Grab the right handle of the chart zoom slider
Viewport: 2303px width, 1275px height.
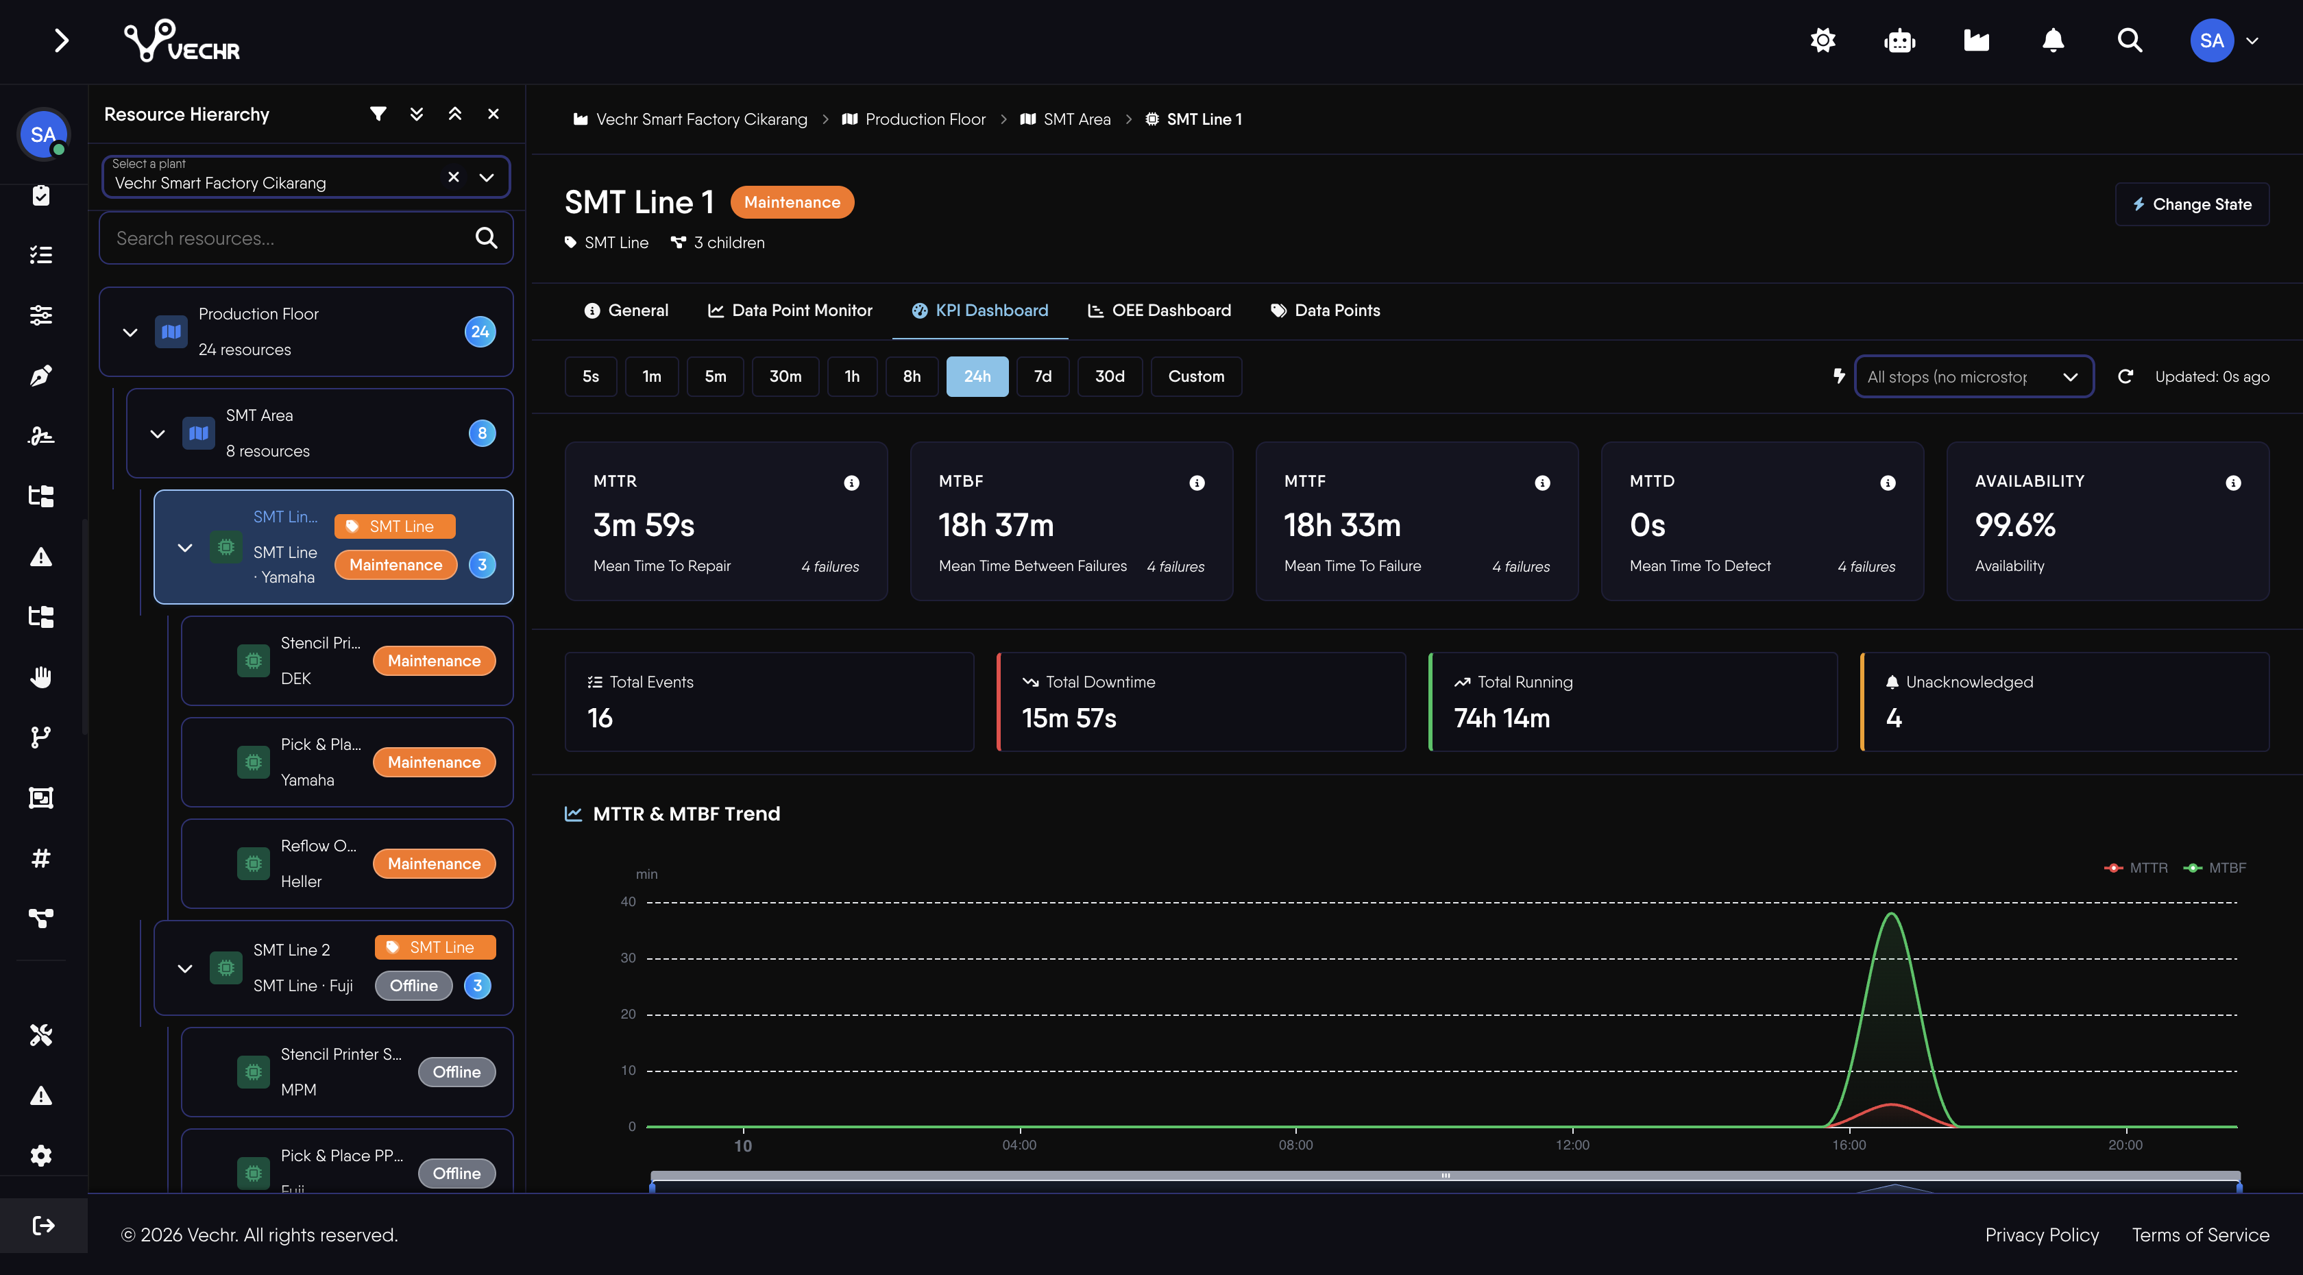[2239, 1187]
